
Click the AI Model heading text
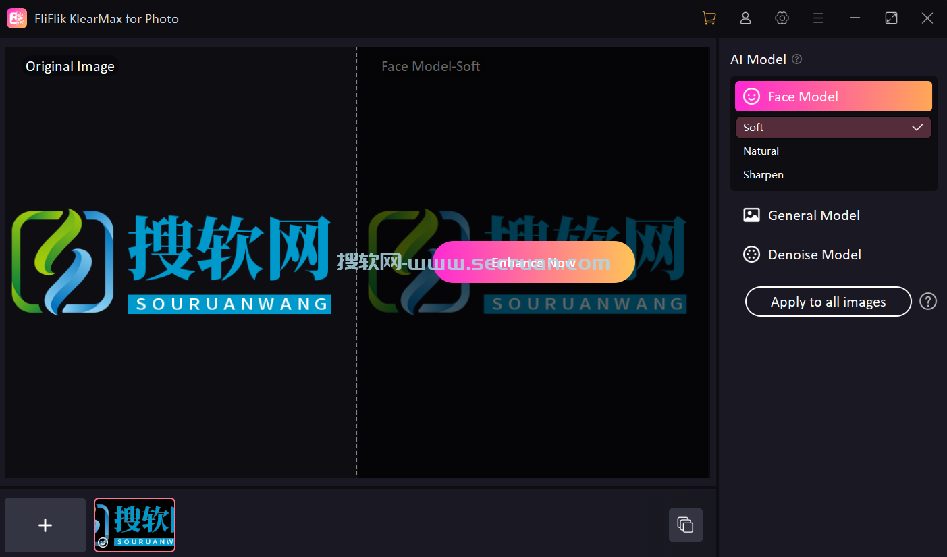pos(758,59)
